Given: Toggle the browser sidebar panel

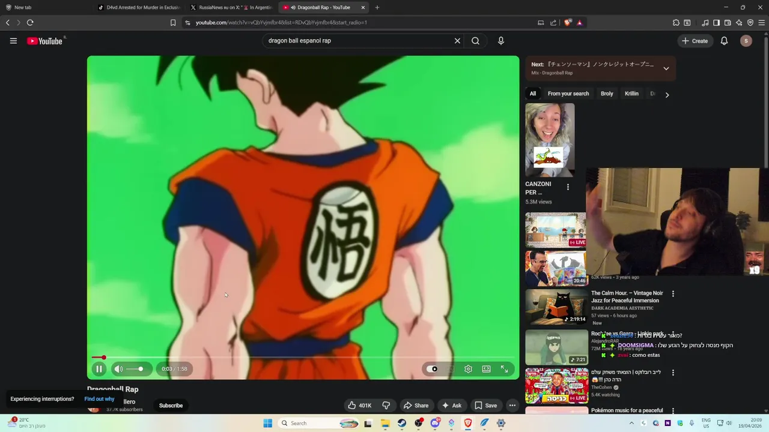Looking at the screenshot, I should (x=716, y=23).
